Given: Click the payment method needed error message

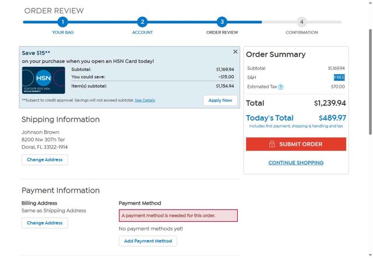Looking at the screenshot, I should click(x=178, y=215).
